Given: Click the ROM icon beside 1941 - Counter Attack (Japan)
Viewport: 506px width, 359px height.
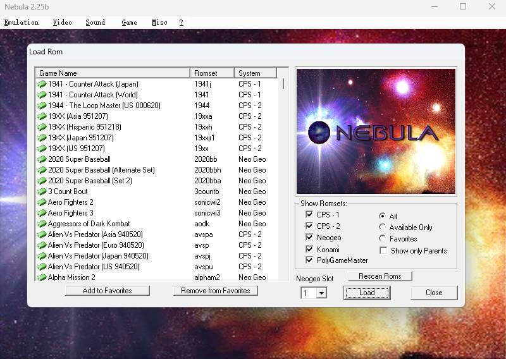Looking at the screenshot, I should click(x=42, y=84).
